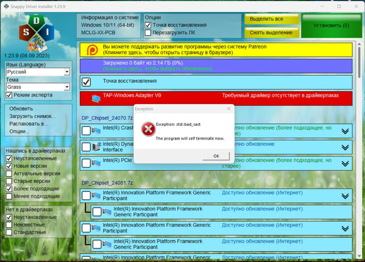The width and height of the screenshot is (365, 262).
Task: Expand the Intel(R) Crash row chevron
Action: coord(345,131)
